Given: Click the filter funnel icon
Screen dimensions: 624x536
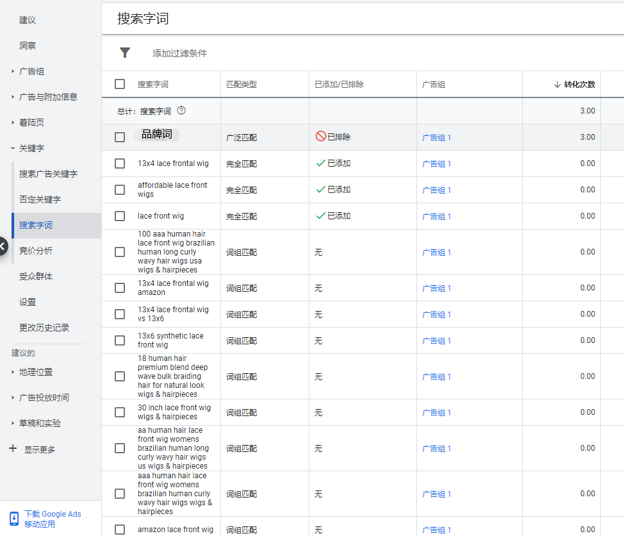Looking at the screenshot, I should (x=124, y=53).
